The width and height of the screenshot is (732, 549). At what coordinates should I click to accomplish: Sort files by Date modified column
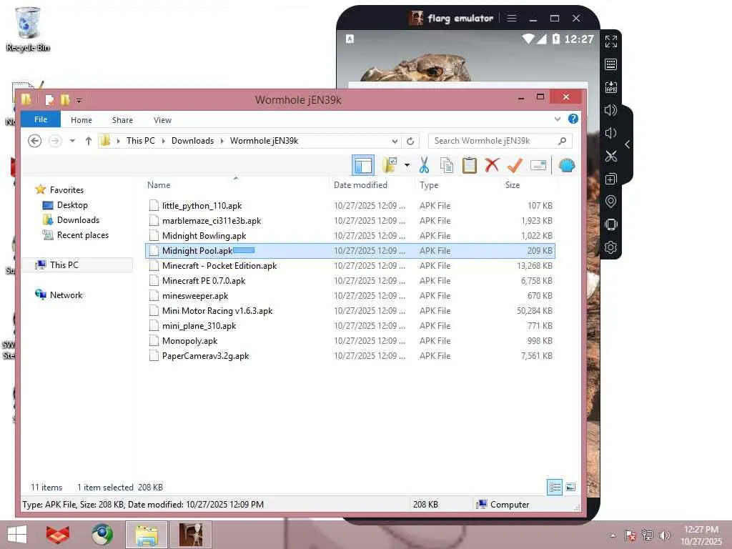pyautogui.click(x=360, y=185)
